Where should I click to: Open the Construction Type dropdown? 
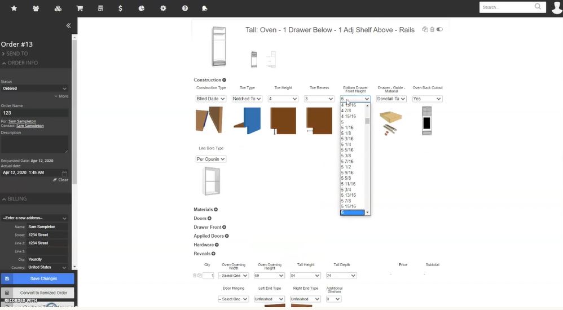point(211,99)
